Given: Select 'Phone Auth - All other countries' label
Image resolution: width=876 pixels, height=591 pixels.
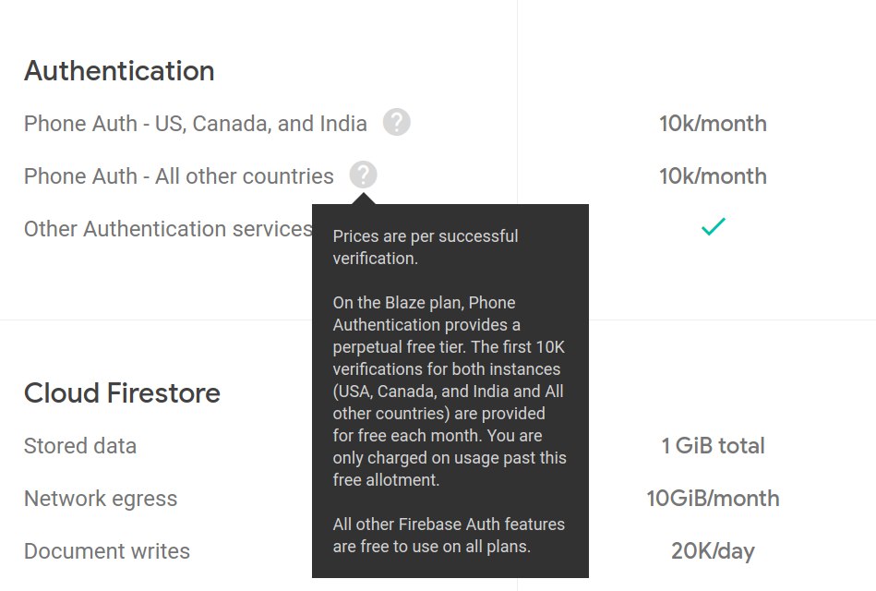Looking at the screenshot, I should 179,176.
